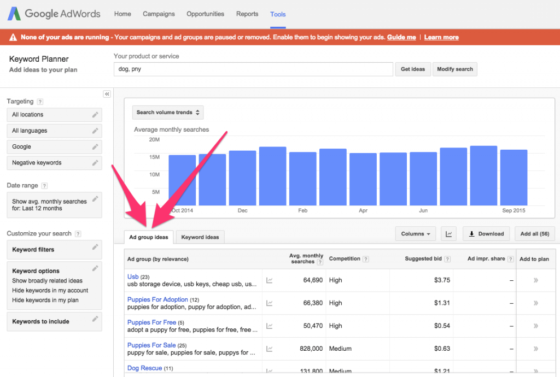Click the Keywords to include panel

(54, 322)
